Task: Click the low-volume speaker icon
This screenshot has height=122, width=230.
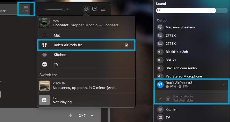Action: click(46, 9)
